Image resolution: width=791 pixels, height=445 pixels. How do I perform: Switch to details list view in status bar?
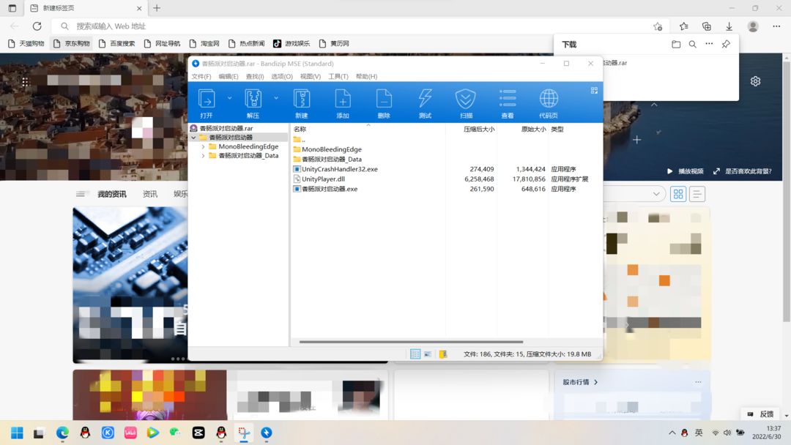click(415, 354)
